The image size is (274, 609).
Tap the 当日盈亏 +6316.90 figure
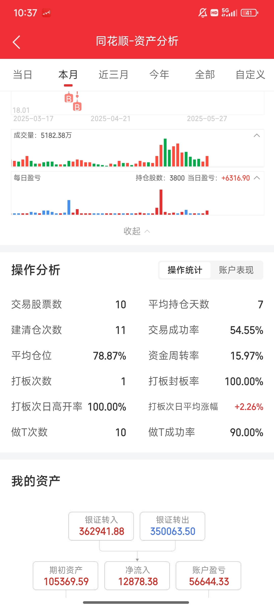click(236, 178)
